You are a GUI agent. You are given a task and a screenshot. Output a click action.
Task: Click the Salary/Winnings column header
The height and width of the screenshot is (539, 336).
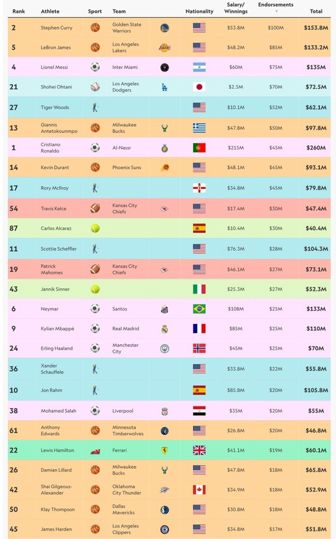click(x=236, y=8)
